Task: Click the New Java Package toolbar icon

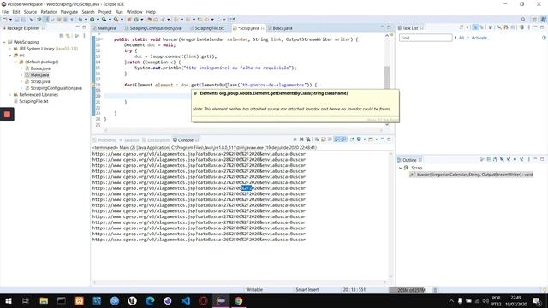Action: tap(128, 20)
